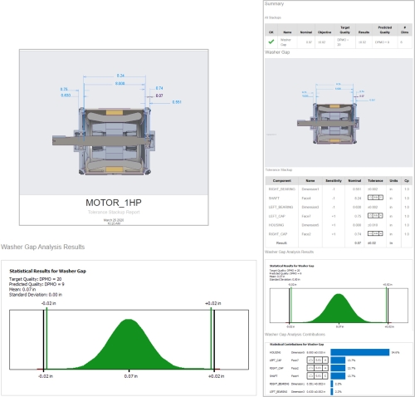The height and width of the screenshot is (397, 415).
Task: Click the green OK checkmark for Washer Gap
Action: [x=271, y=42]
